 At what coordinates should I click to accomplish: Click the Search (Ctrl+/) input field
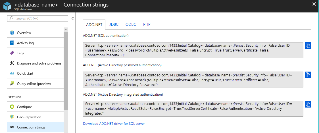tap(40, 18)
